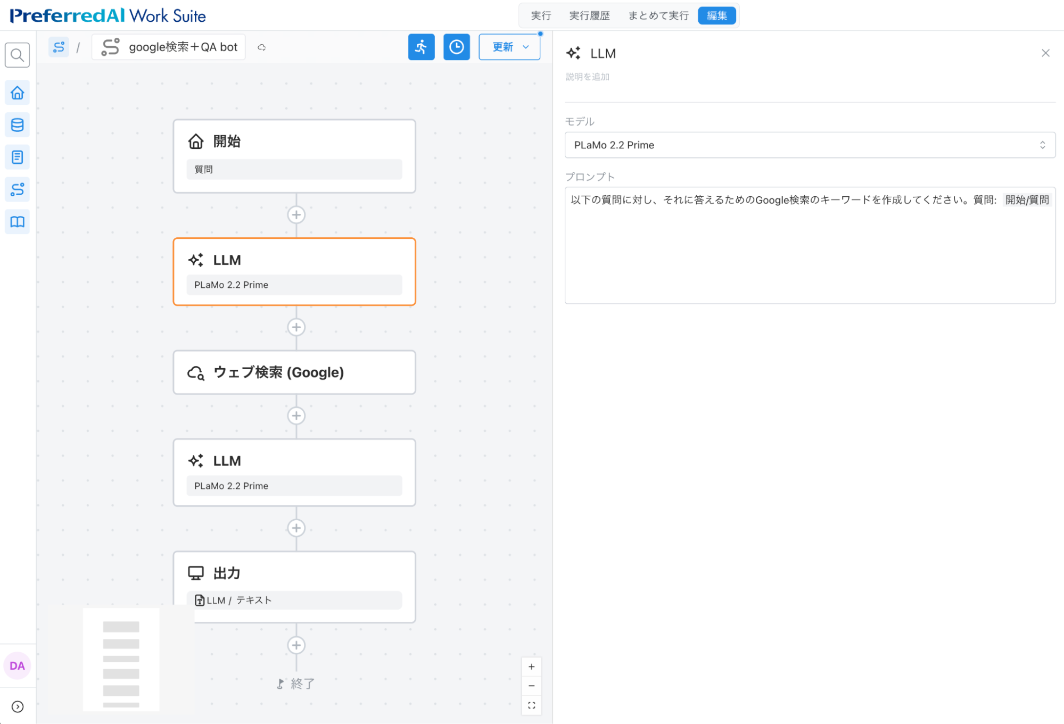The image size is (1064, 724).
Task: Open the document icon in sidebar
Action: [x=17, y=157]
